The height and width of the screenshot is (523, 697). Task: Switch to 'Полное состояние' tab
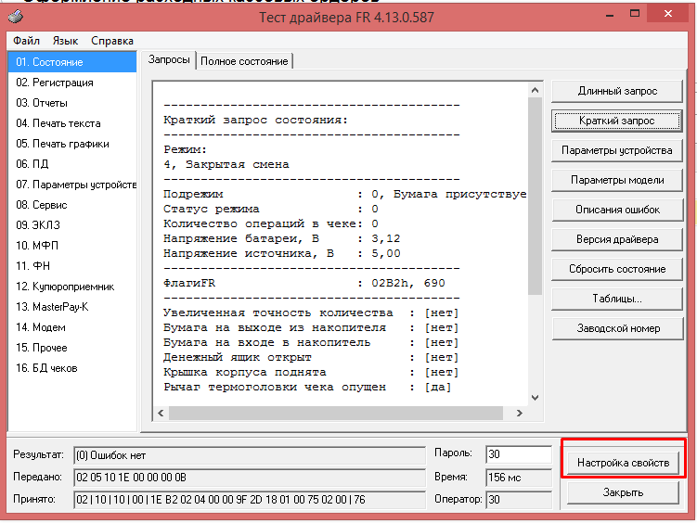[x=244, y=61]
